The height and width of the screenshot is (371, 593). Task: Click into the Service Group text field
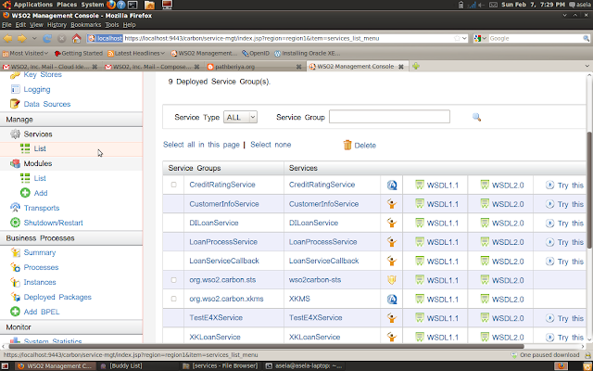[x=389, y=117]
